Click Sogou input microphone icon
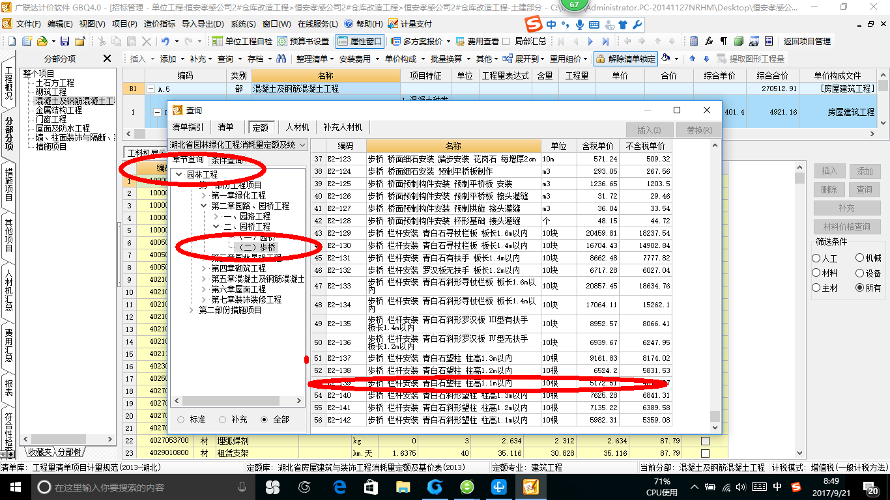 pyautogui.click(x=580, y=25)
